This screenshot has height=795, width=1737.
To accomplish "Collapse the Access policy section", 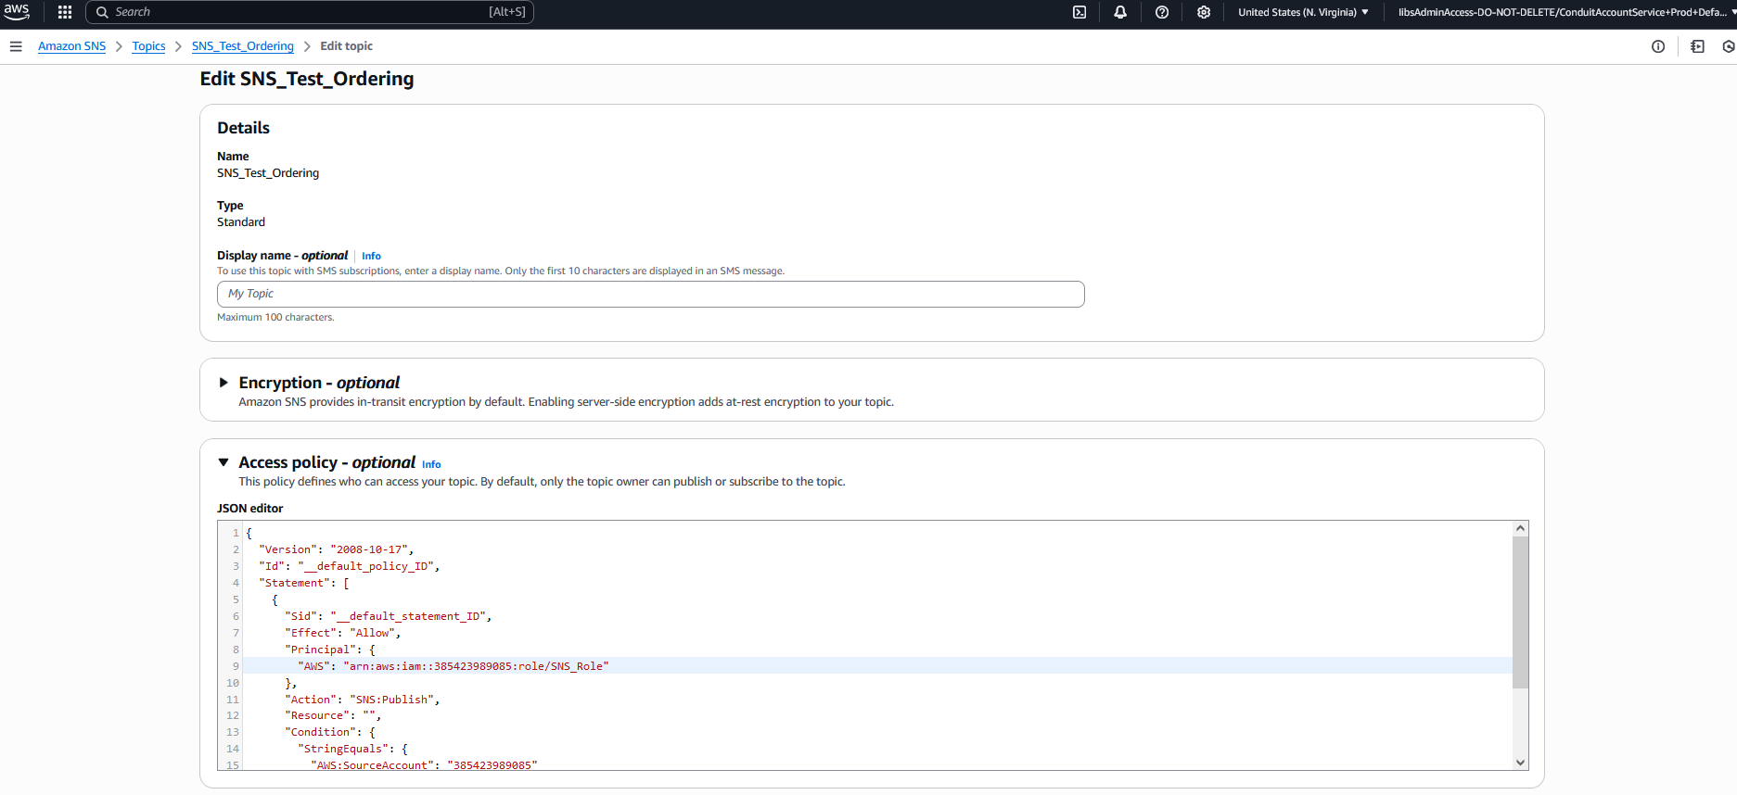I will pos(224,462).
